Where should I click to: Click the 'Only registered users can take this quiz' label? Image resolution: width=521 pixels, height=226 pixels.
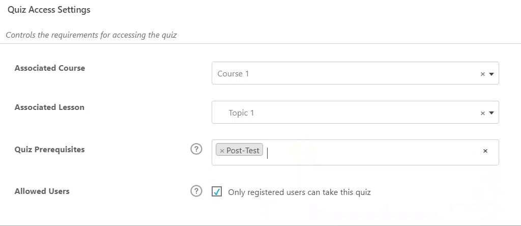[299, 192]
